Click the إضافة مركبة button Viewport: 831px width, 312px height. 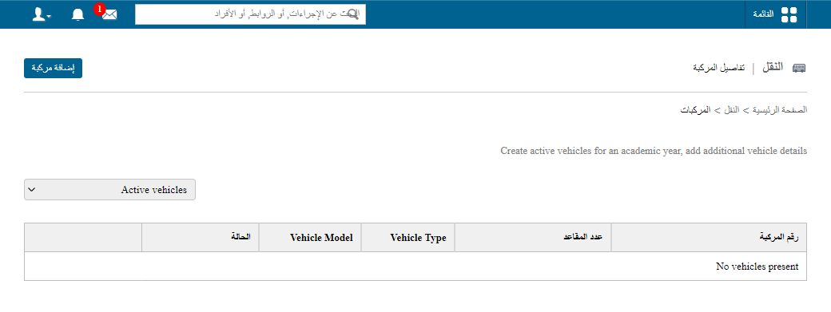53,68
